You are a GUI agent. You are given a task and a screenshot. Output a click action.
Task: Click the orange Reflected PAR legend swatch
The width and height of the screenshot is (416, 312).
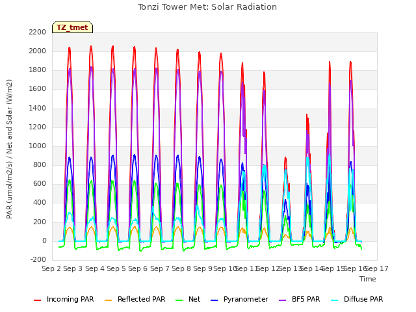click(109, 300)
